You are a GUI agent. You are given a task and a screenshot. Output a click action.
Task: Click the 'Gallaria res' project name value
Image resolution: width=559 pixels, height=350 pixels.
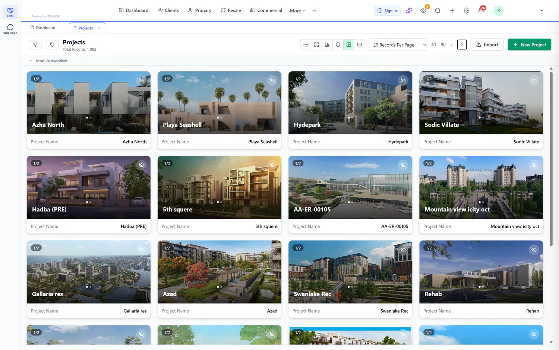[x=135, y=311]
